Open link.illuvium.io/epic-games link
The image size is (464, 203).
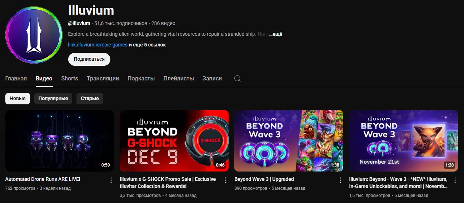tap(98, 45)
